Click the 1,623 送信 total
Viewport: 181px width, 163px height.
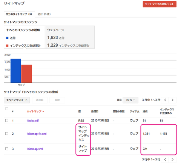click(56, 38)
